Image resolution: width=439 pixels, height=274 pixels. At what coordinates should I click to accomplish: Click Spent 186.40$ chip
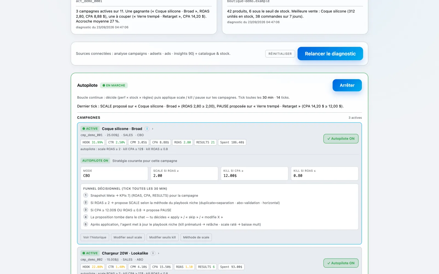pos(232,142)
